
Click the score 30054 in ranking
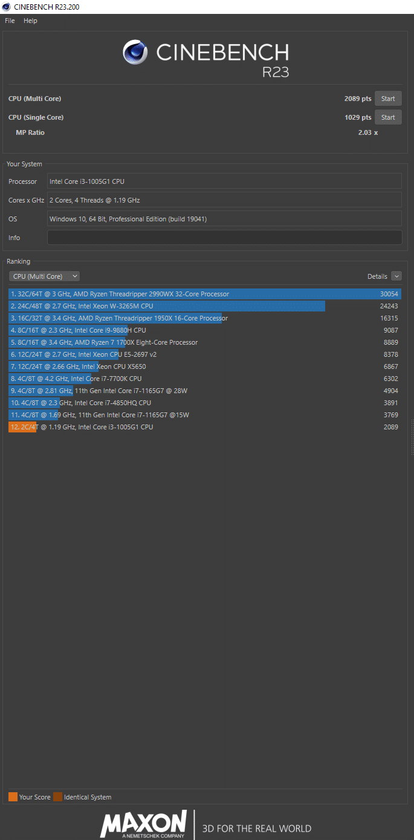click(x=389, y=294)
